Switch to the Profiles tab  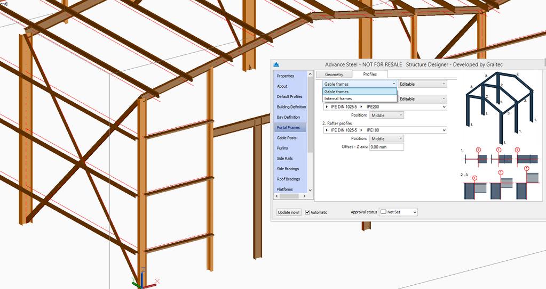click(370, 74)
